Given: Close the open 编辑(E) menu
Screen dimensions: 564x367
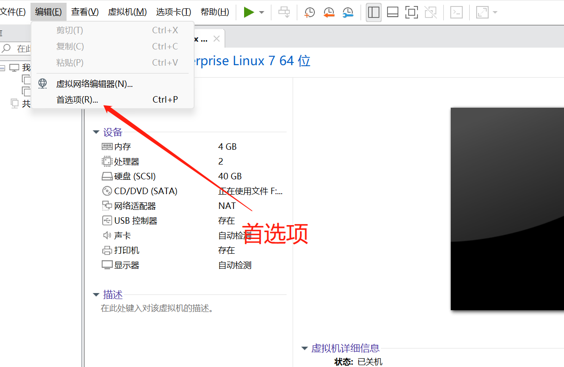Looking at the screenshot, I should (x=49, y=12).
